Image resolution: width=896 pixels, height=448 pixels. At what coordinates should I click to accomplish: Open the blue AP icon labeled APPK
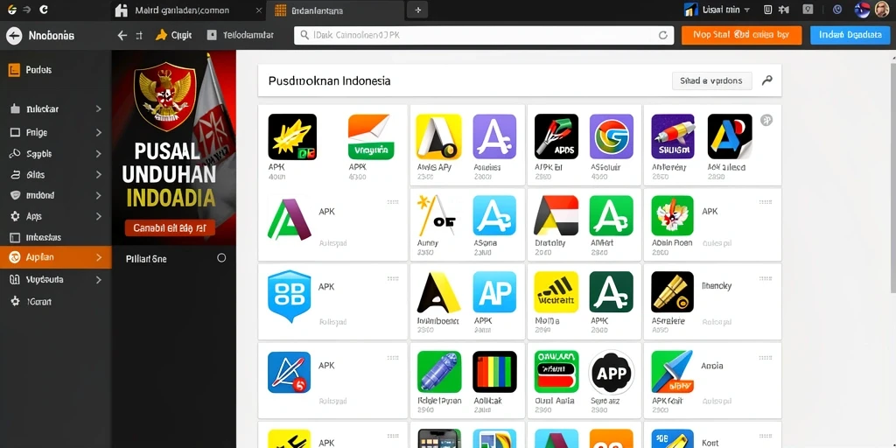494,292
